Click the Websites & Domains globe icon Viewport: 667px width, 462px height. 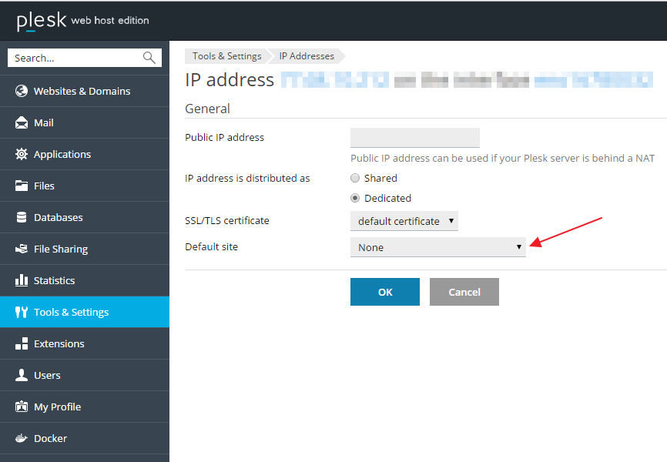[22, 91]
